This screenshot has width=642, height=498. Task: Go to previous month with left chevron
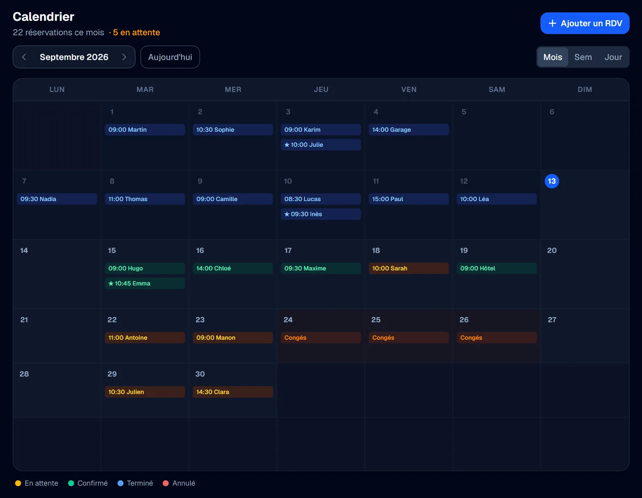point(24,57)
